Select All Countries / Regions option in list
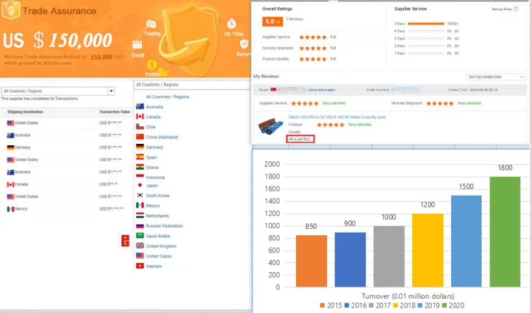 (x=167, y=97)
